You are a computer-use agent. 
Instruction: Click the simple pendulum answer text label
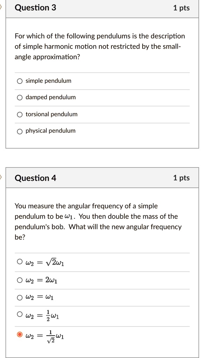(x=49, y=80)
